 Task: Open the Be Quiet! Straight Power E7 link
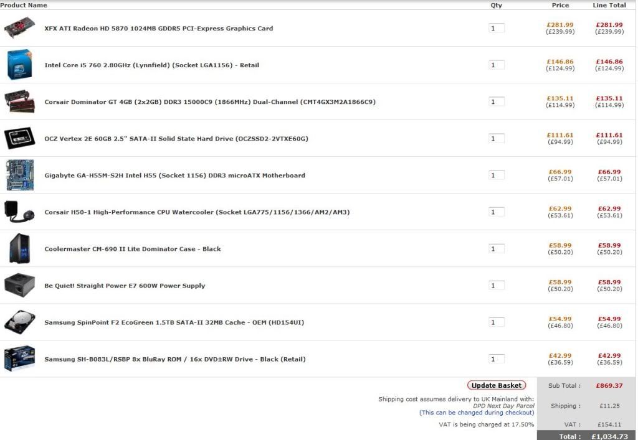click(125, 286)
